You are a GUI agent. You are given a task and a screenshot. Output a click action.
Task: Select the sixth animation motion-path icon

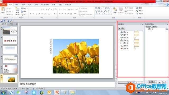click(x=122, y=46)
